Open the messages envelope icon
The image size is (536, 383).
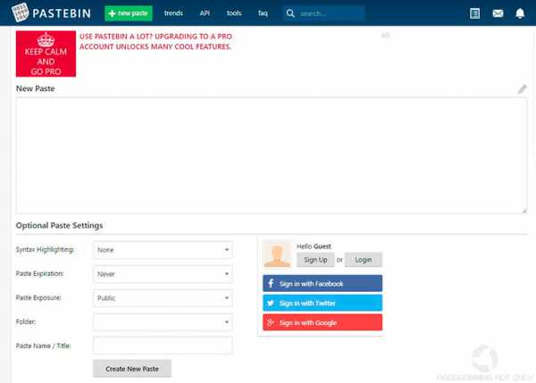point(498,13)
